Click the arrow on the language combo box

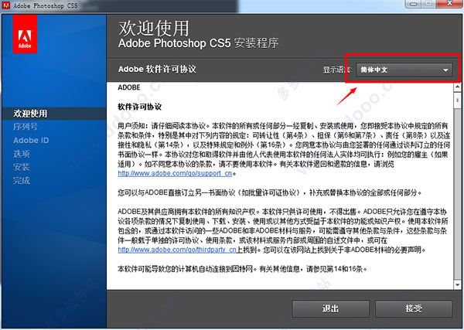[445, 70]
